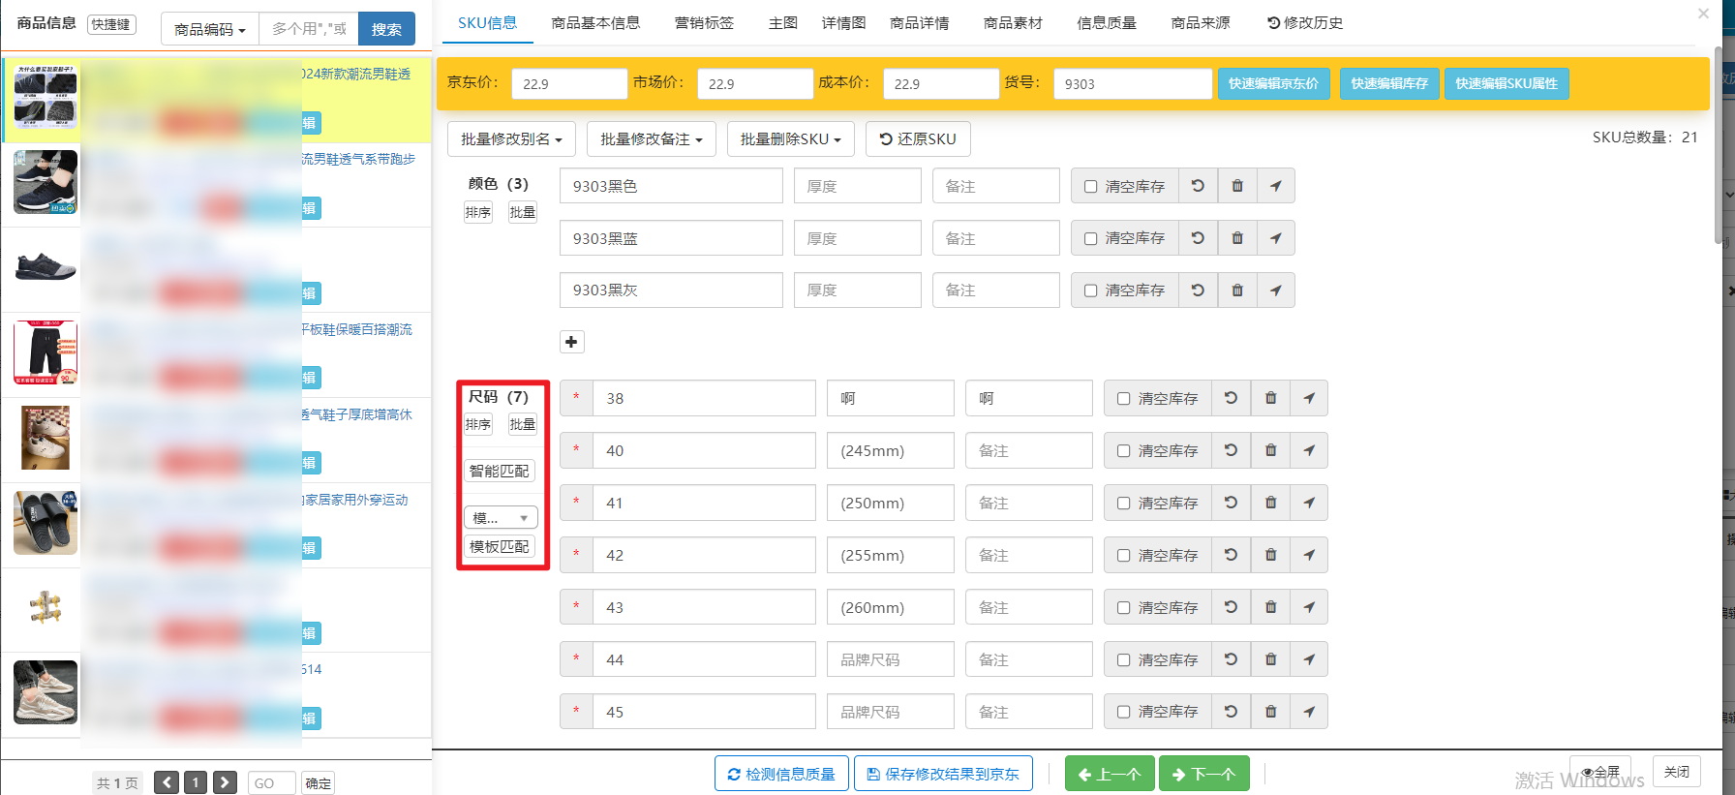Expand the 批量删除SKU dropdown
This screenshot has height=795, width=1735.
click(x=790, y=138)
